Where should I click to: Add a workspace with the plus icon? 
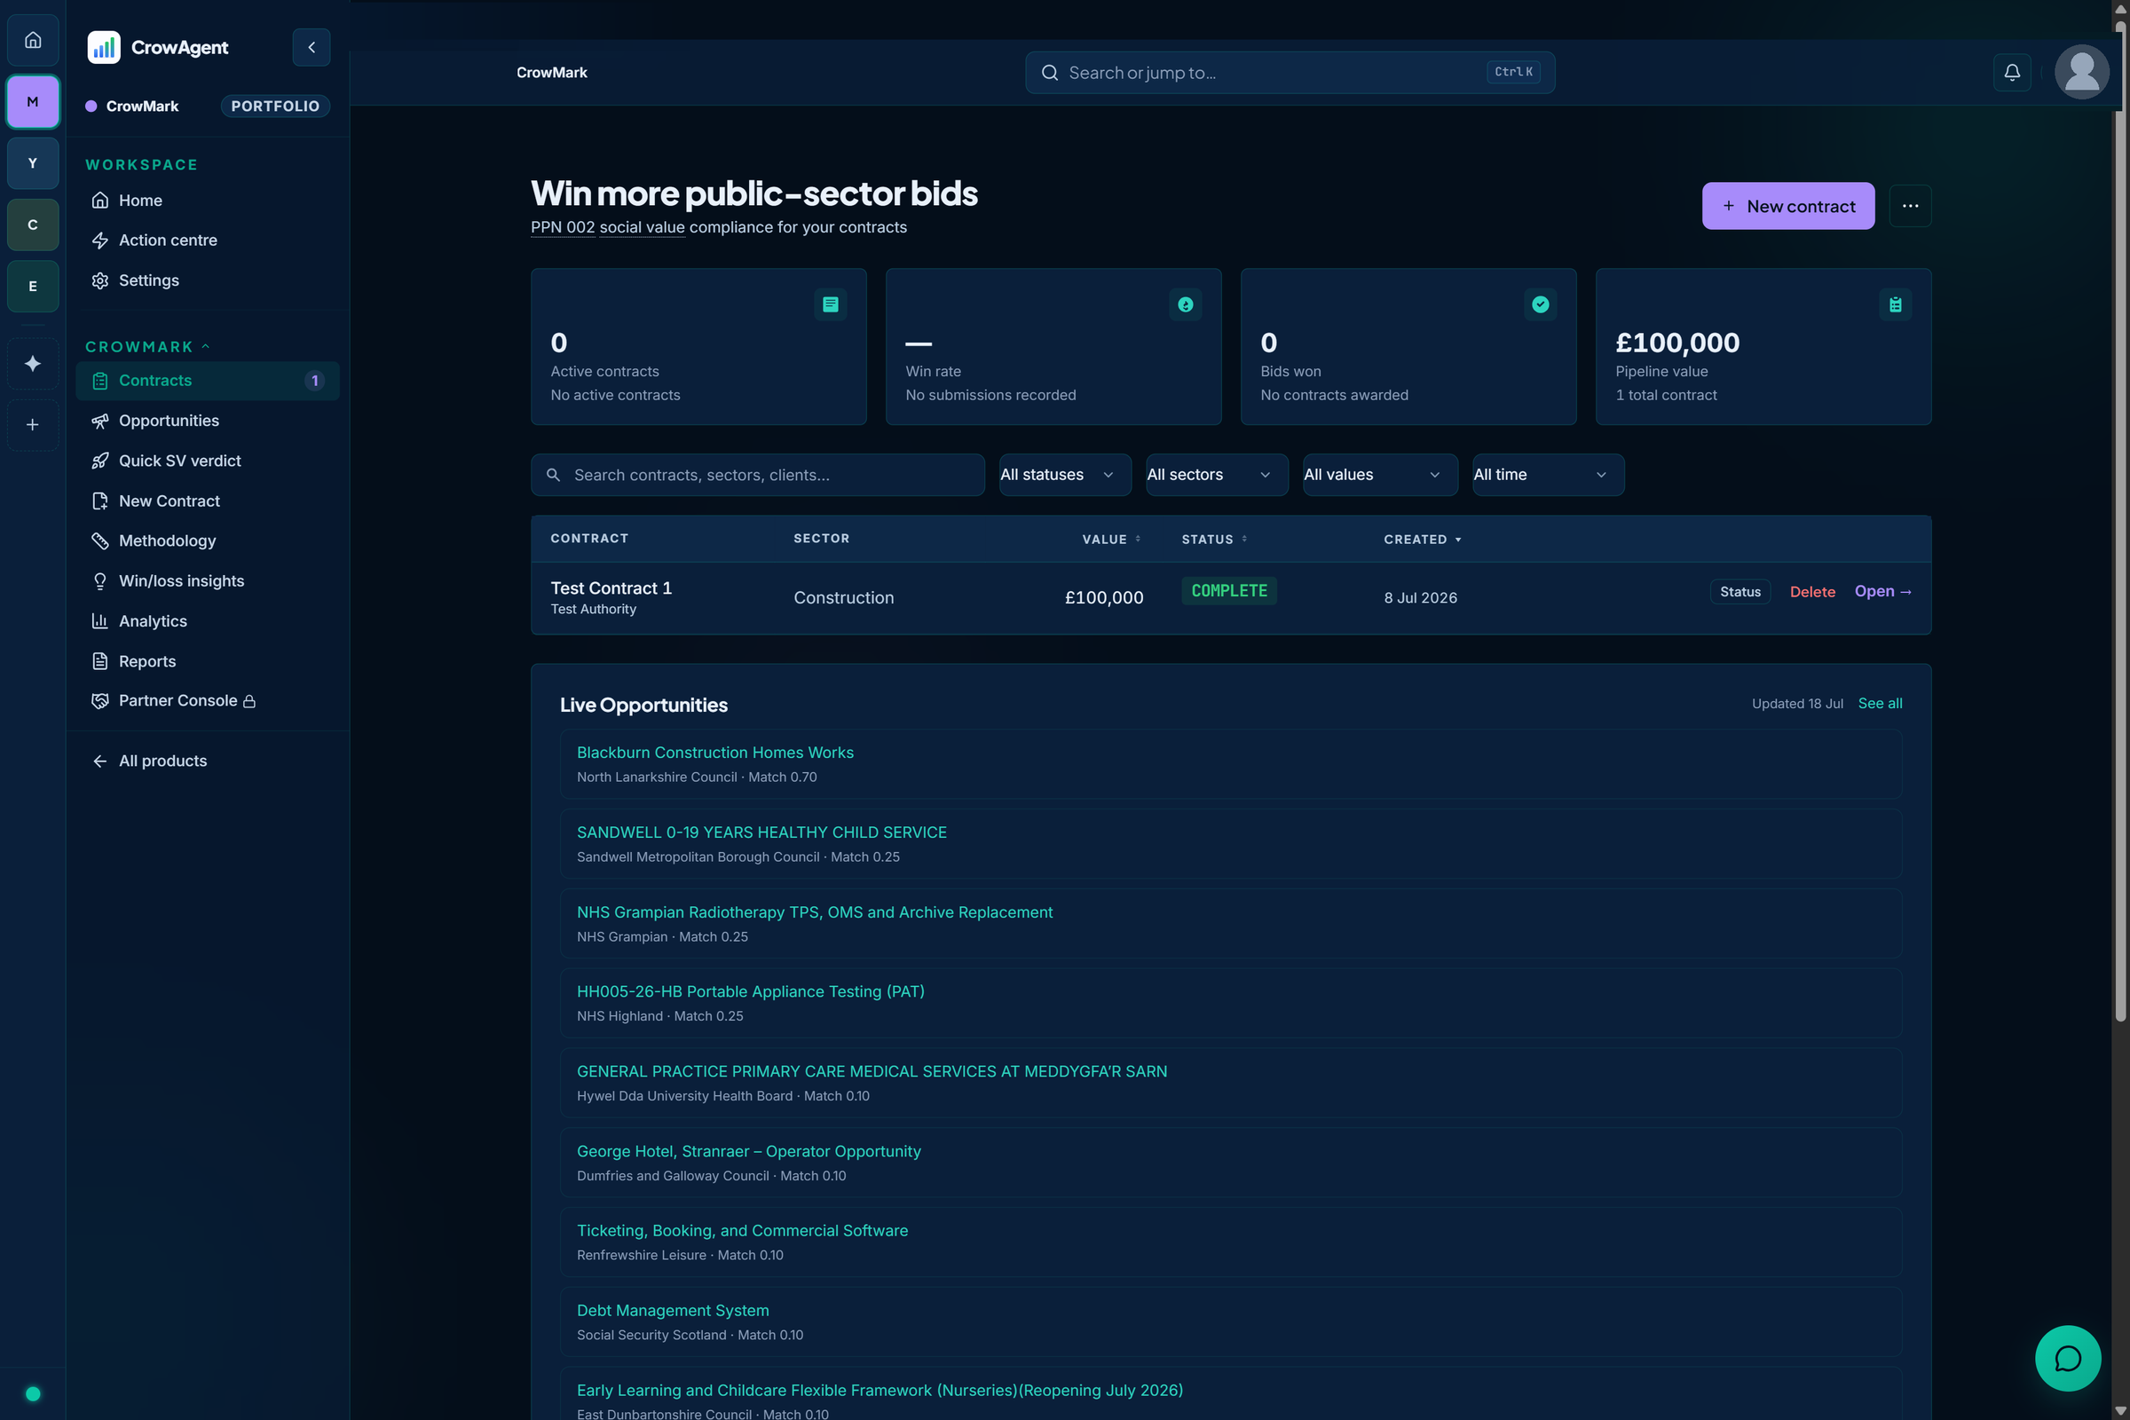pos(33,425)
